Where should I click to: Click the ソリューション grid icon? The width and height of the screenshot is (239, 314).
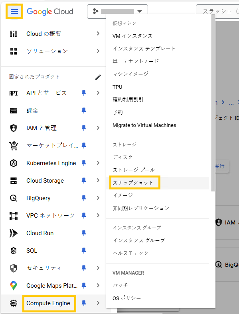click(14, 51)
